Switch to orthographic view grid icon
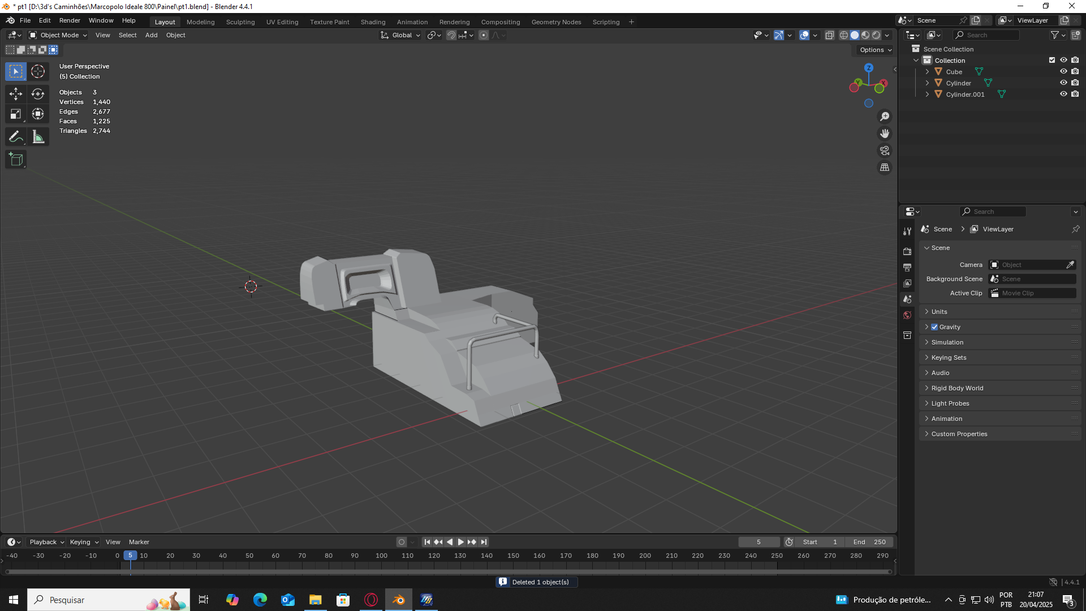The height and width of the screenshot is (611, 1086). pos(885,167)
